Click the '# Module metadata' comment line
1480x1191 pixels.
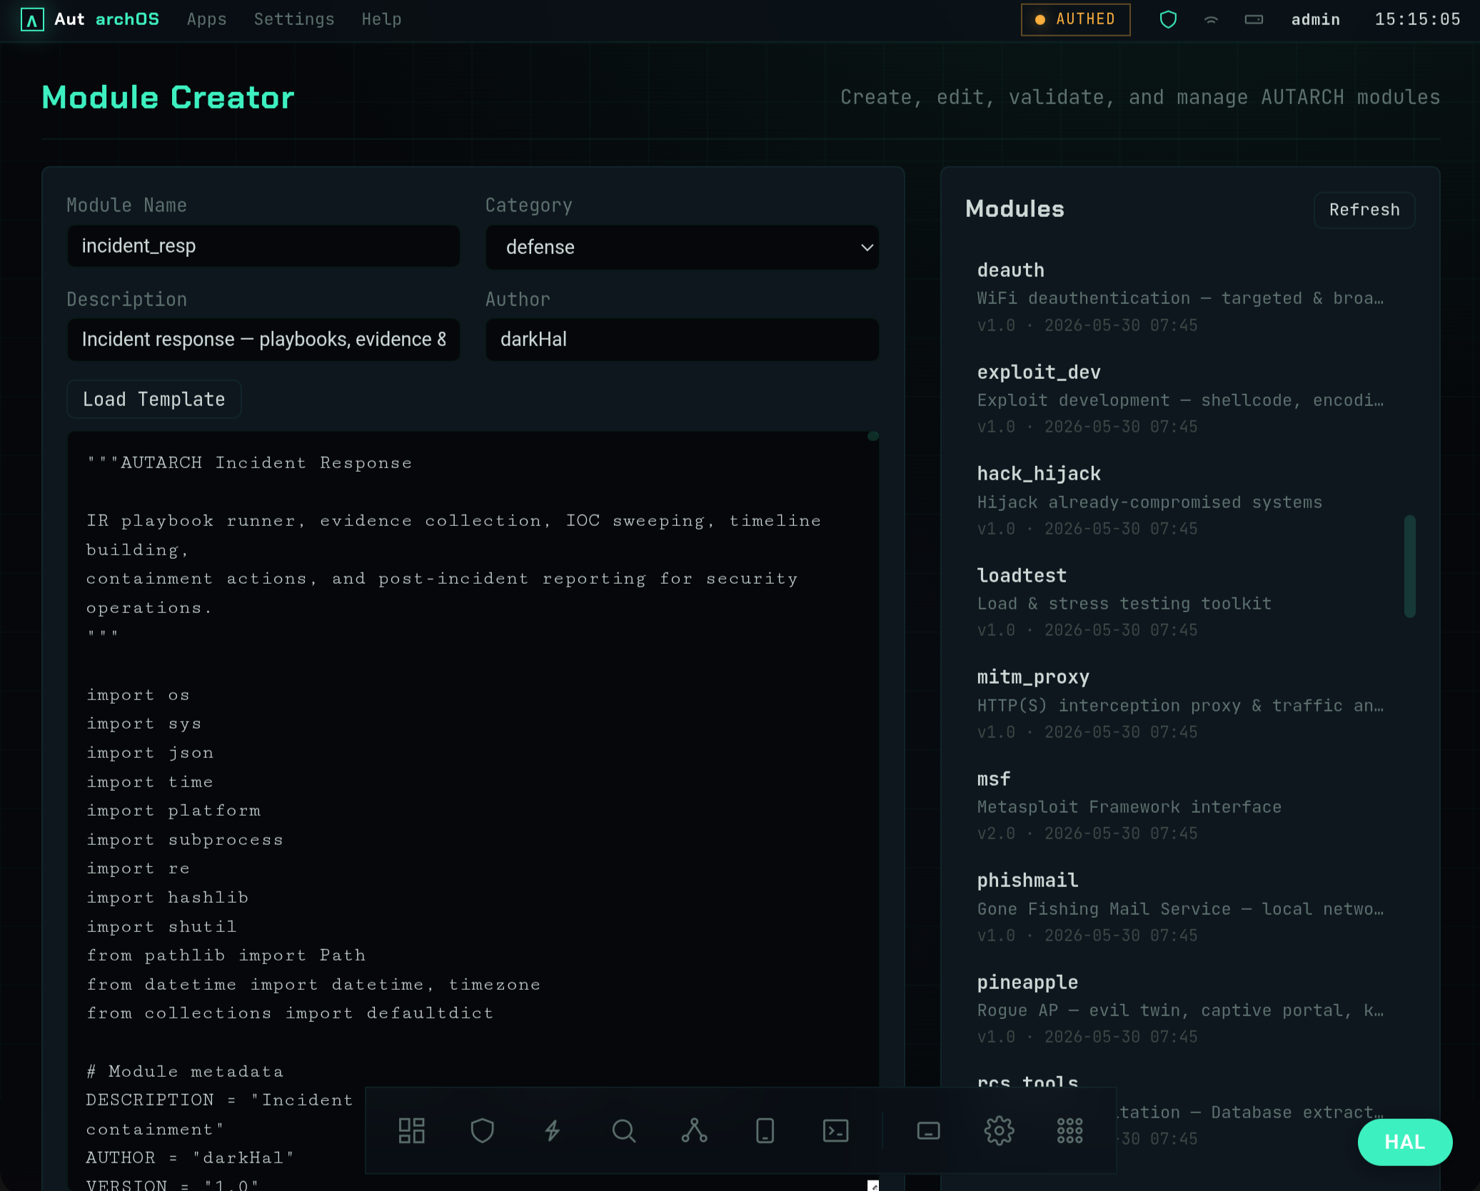click(185, 1071)
